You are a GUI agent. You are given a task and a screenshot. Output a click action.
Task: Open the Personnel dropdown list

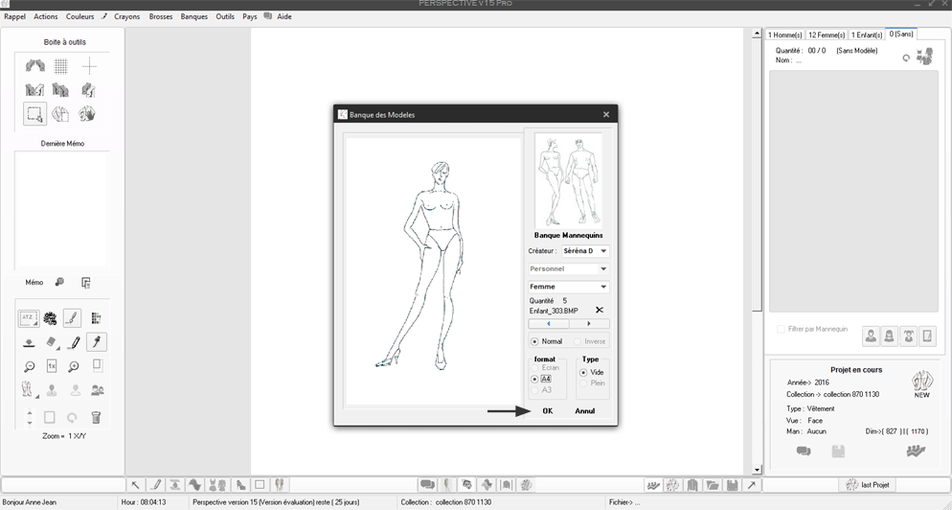tap(569, 269)
